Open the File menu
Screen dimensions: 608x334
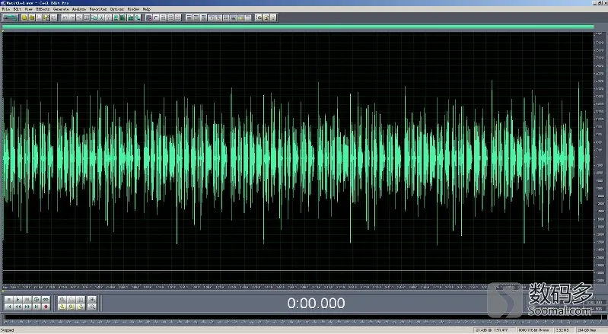[6, 9]
